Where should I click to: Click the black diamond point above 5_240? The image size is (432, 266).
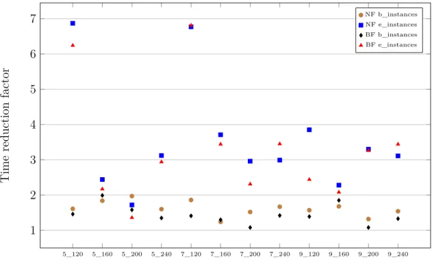(x=162, y=218)
